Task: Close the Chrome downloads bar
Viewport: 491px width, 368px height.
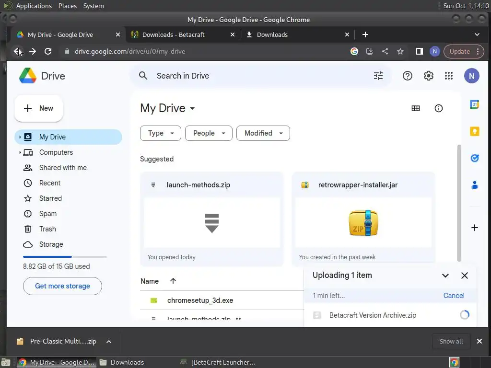Action: (x=479, y=341)
